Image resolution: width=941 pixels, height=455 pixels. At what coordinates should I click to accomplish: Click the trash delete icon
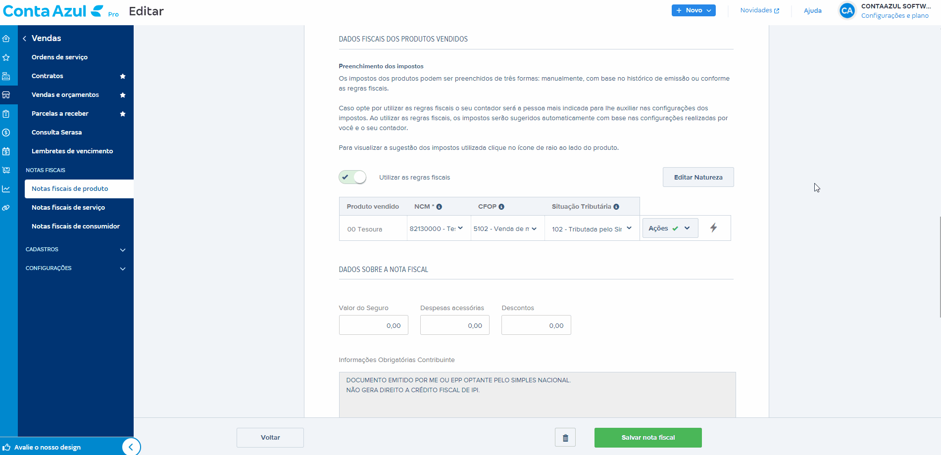(x=565, y=438)
